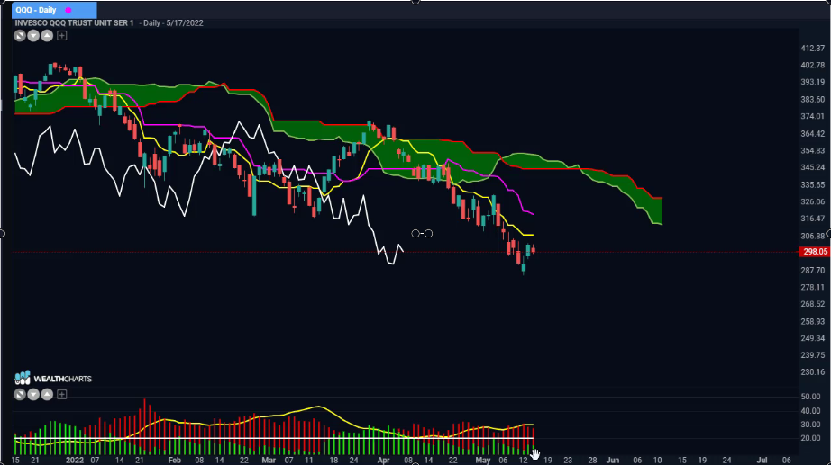Screen dimensions: 831x465
Task: Click the 50.00 indicator axis value
Action: tap(811, 397)
